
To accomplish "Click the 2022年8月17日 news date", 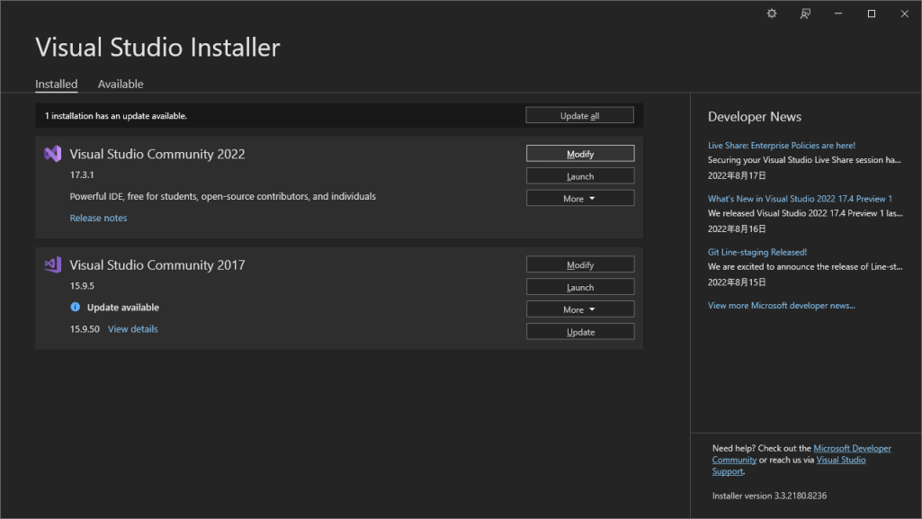I will tap(737, 175).
